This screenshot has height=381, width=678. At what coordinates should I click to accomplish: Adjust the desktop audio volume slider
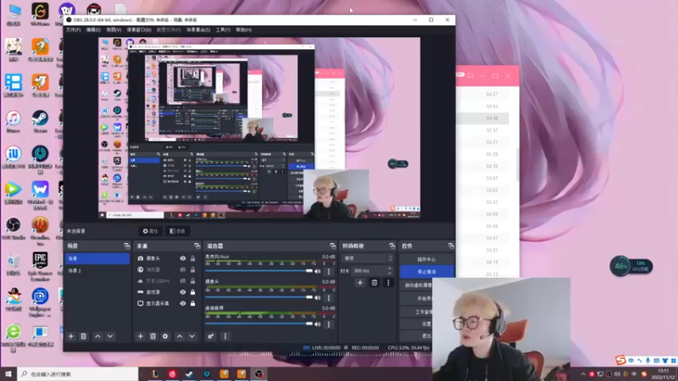coord(258,323)
